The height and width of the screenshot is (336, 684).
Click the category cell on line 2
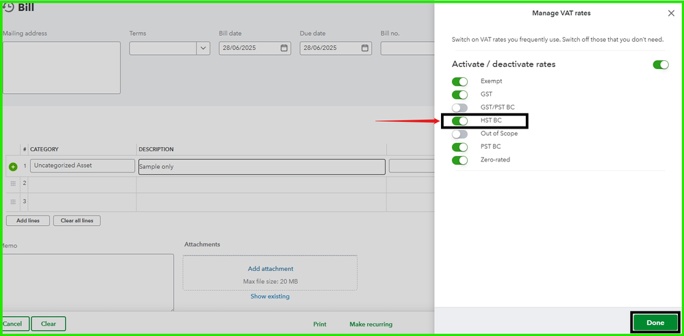82,184
